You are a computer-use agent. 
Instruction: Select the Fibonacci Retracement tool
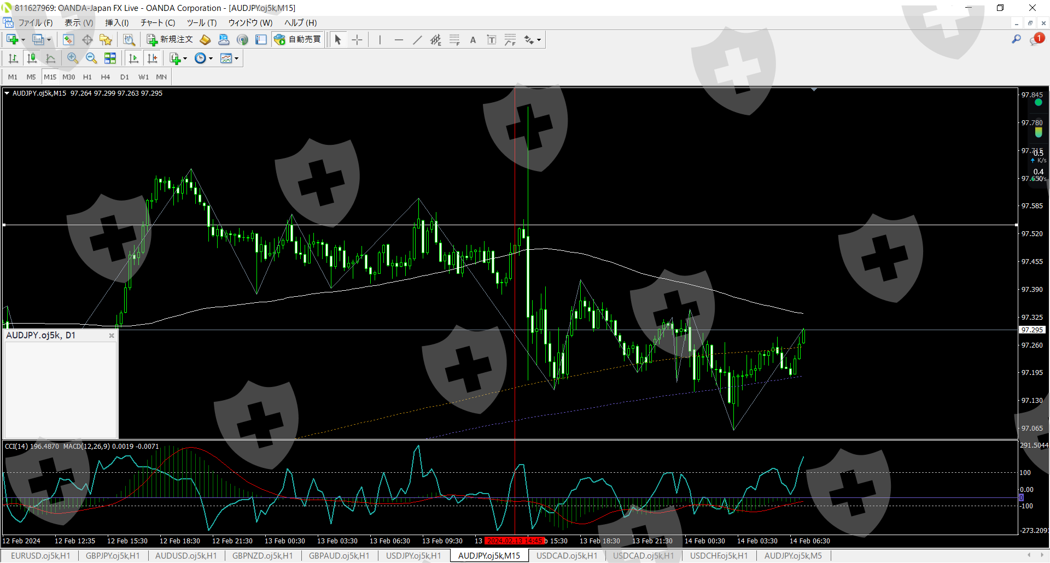454,40
